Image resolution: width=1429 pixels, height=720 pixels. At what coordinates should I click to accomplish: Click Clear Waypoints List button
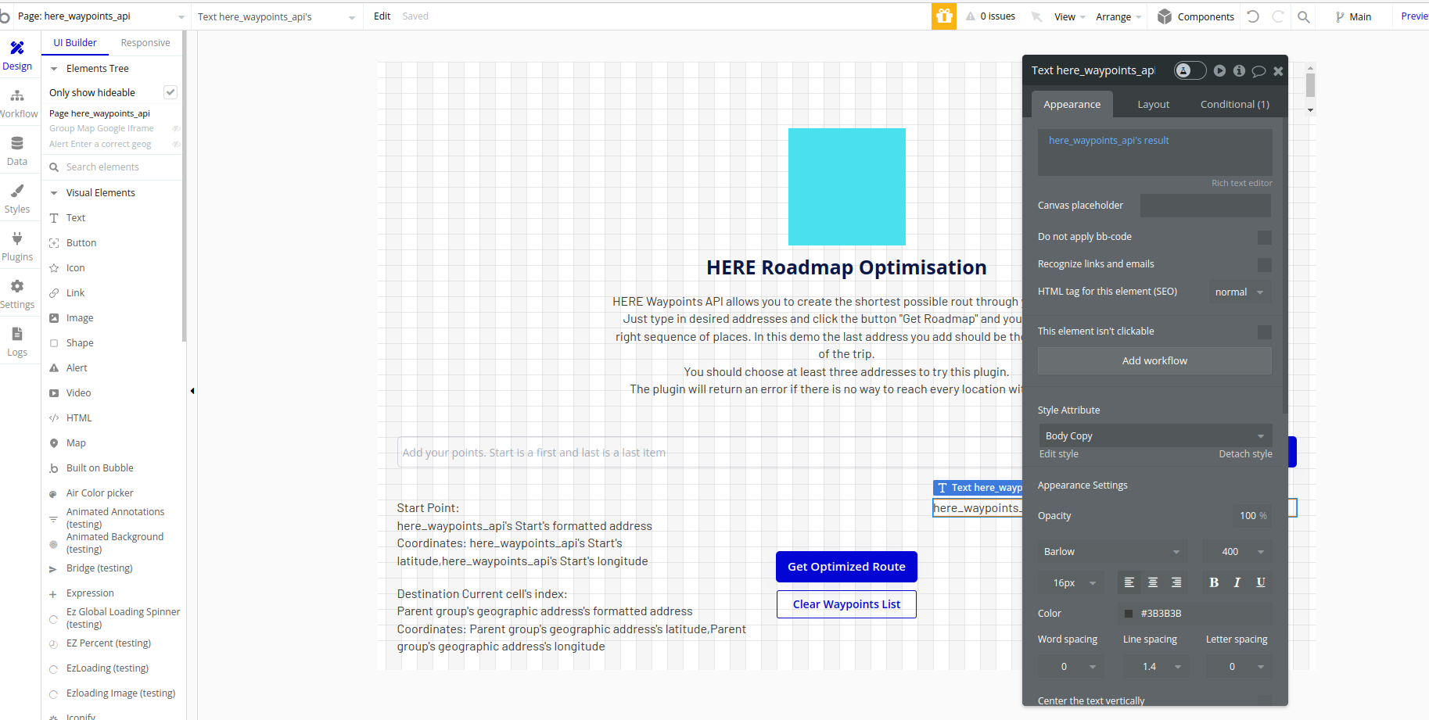coord(846,604)
